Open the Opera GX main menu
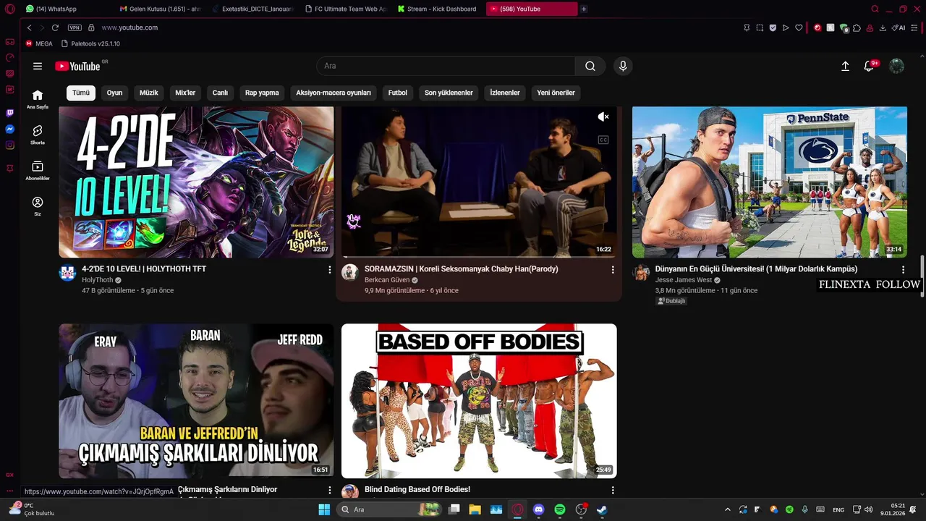 click(10, 9)
